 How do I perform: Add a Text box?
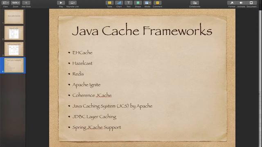coord(129,3)
